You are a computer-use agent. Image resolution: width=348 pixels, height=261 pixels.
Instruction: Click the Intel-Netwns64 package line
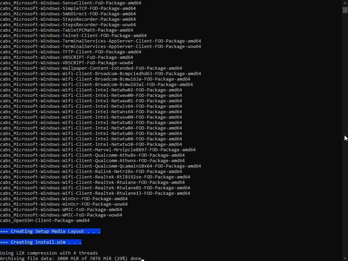(x=91, y=111)
